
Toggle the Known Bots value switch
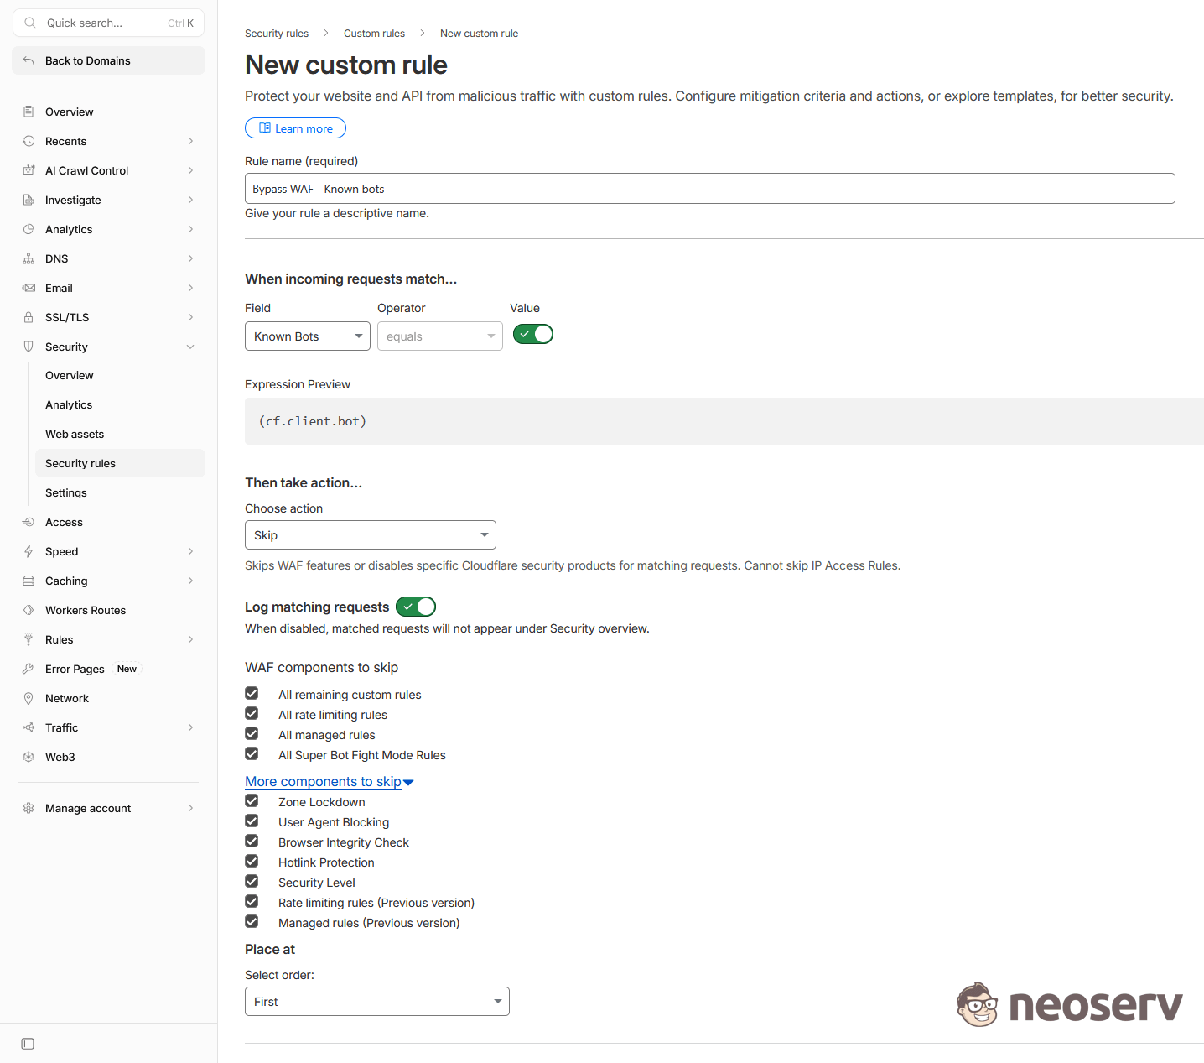coord(533,334)
